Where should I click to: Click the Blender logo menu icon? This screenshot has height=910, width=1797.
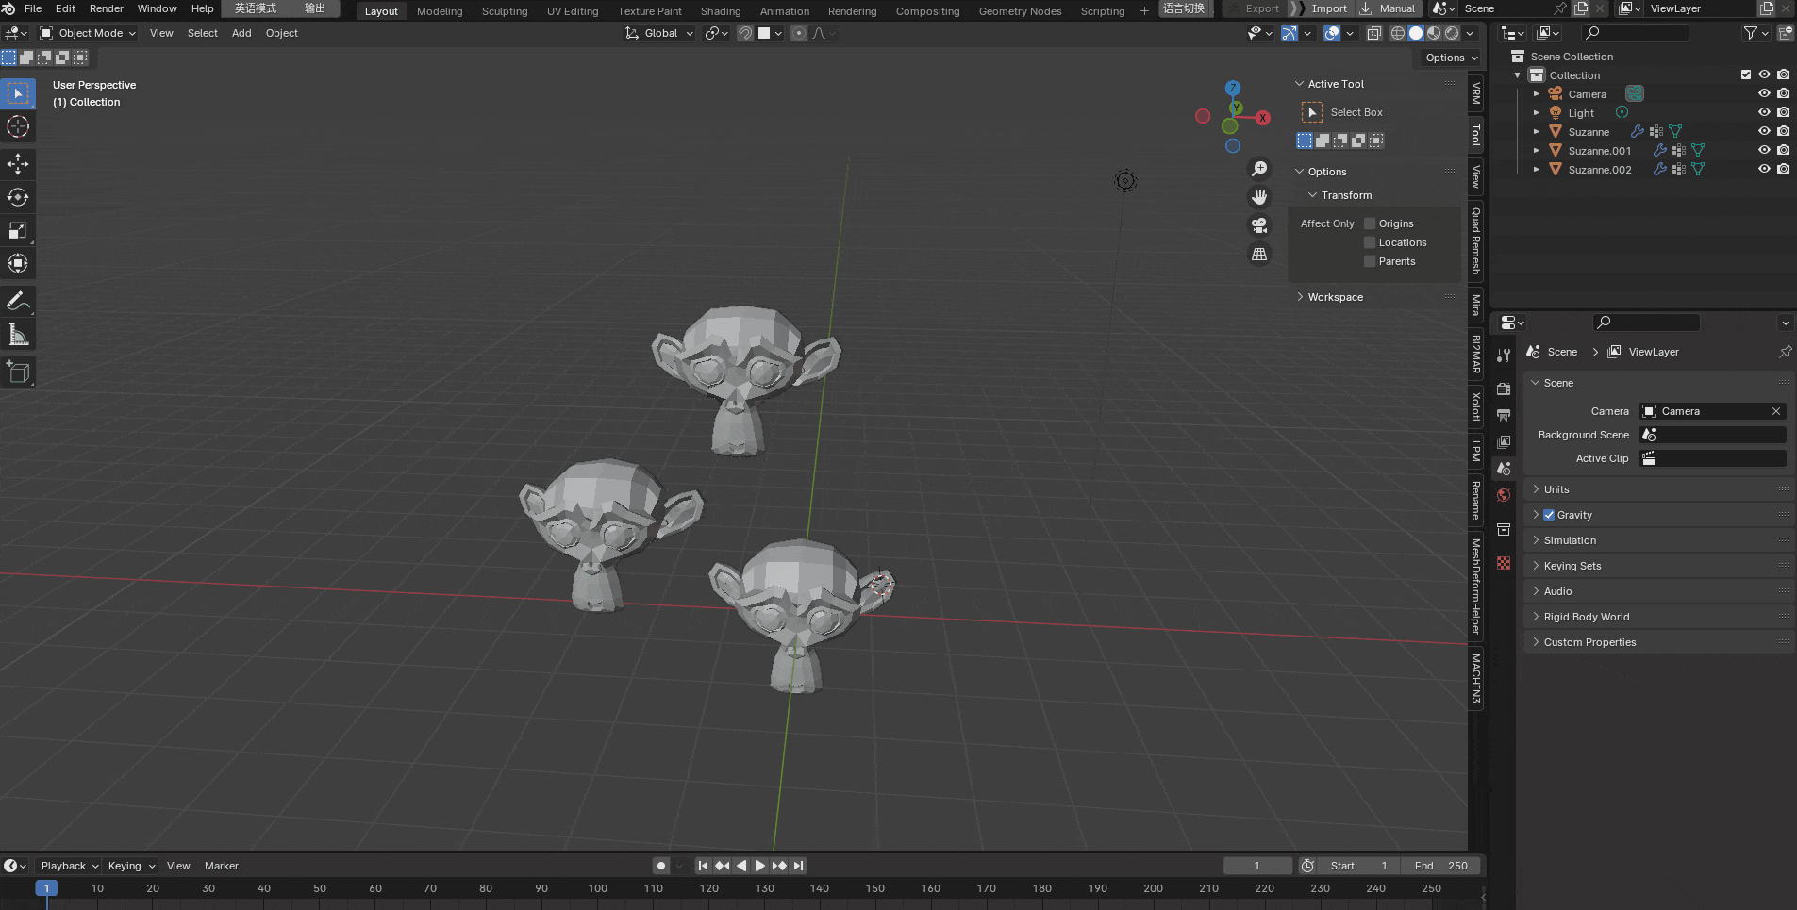tap(8, 8)
